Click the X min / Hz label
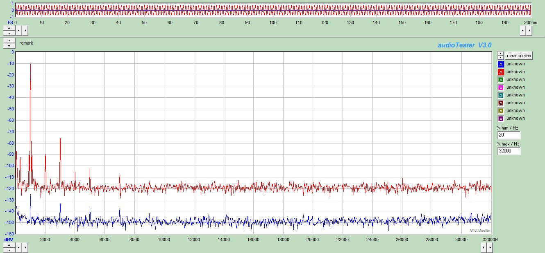 tap(507, 128)
